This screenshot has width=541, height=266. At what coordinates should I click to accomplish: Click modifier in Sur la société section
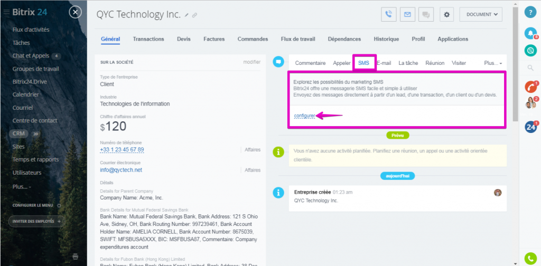click(252, 62)
